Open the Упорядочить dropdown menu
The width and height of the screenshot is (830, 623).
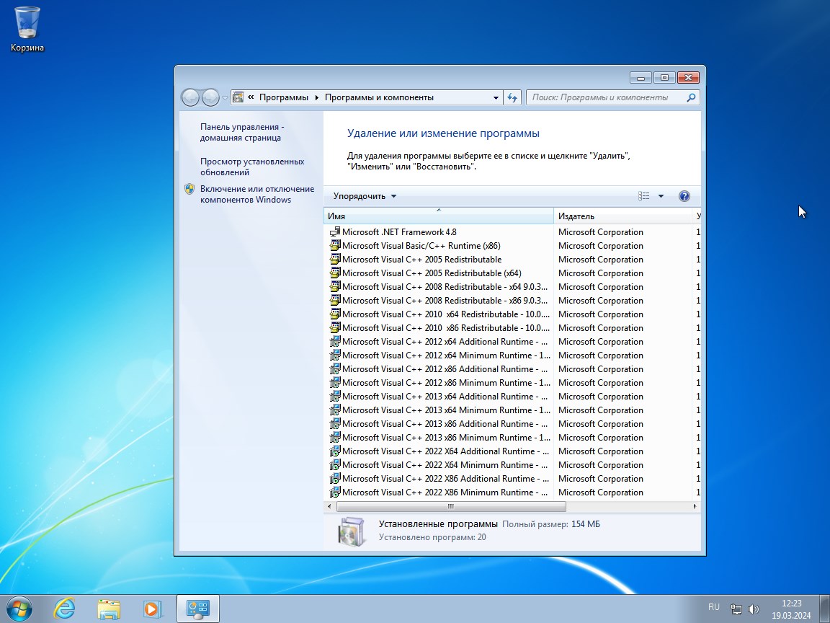point(365,196)
